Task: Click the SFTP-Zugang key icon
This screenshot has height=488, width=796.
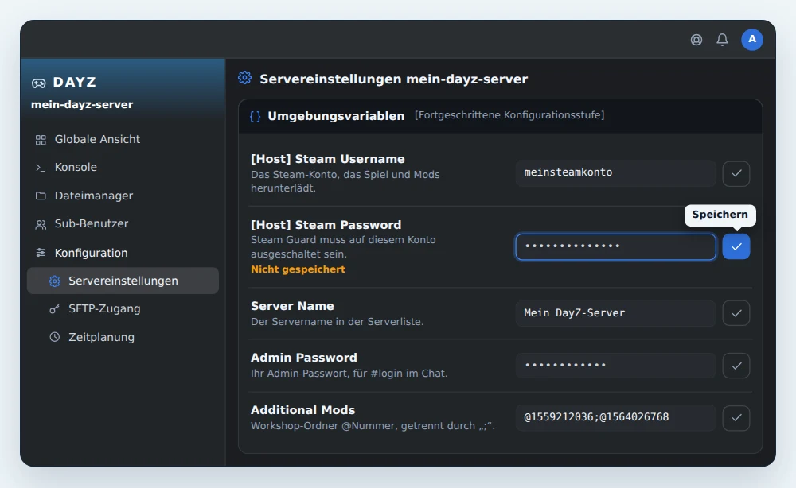Action: [54, 308]
